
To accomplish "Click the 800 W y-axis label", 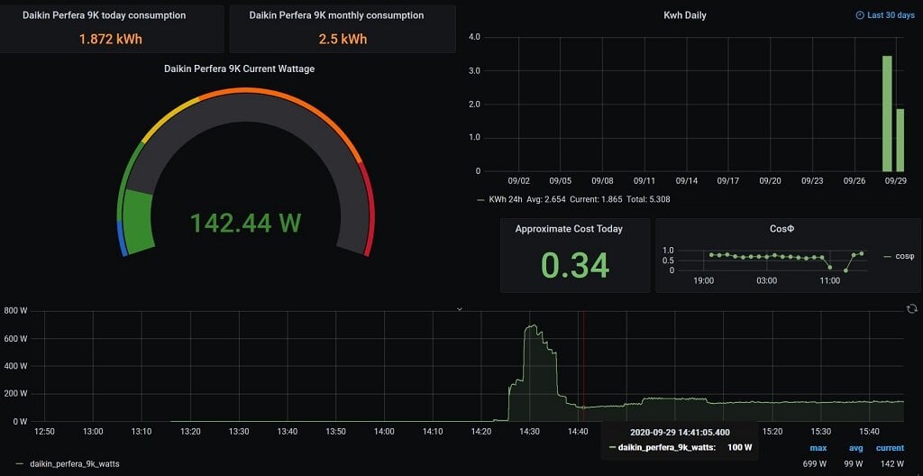I will point(14,311).
